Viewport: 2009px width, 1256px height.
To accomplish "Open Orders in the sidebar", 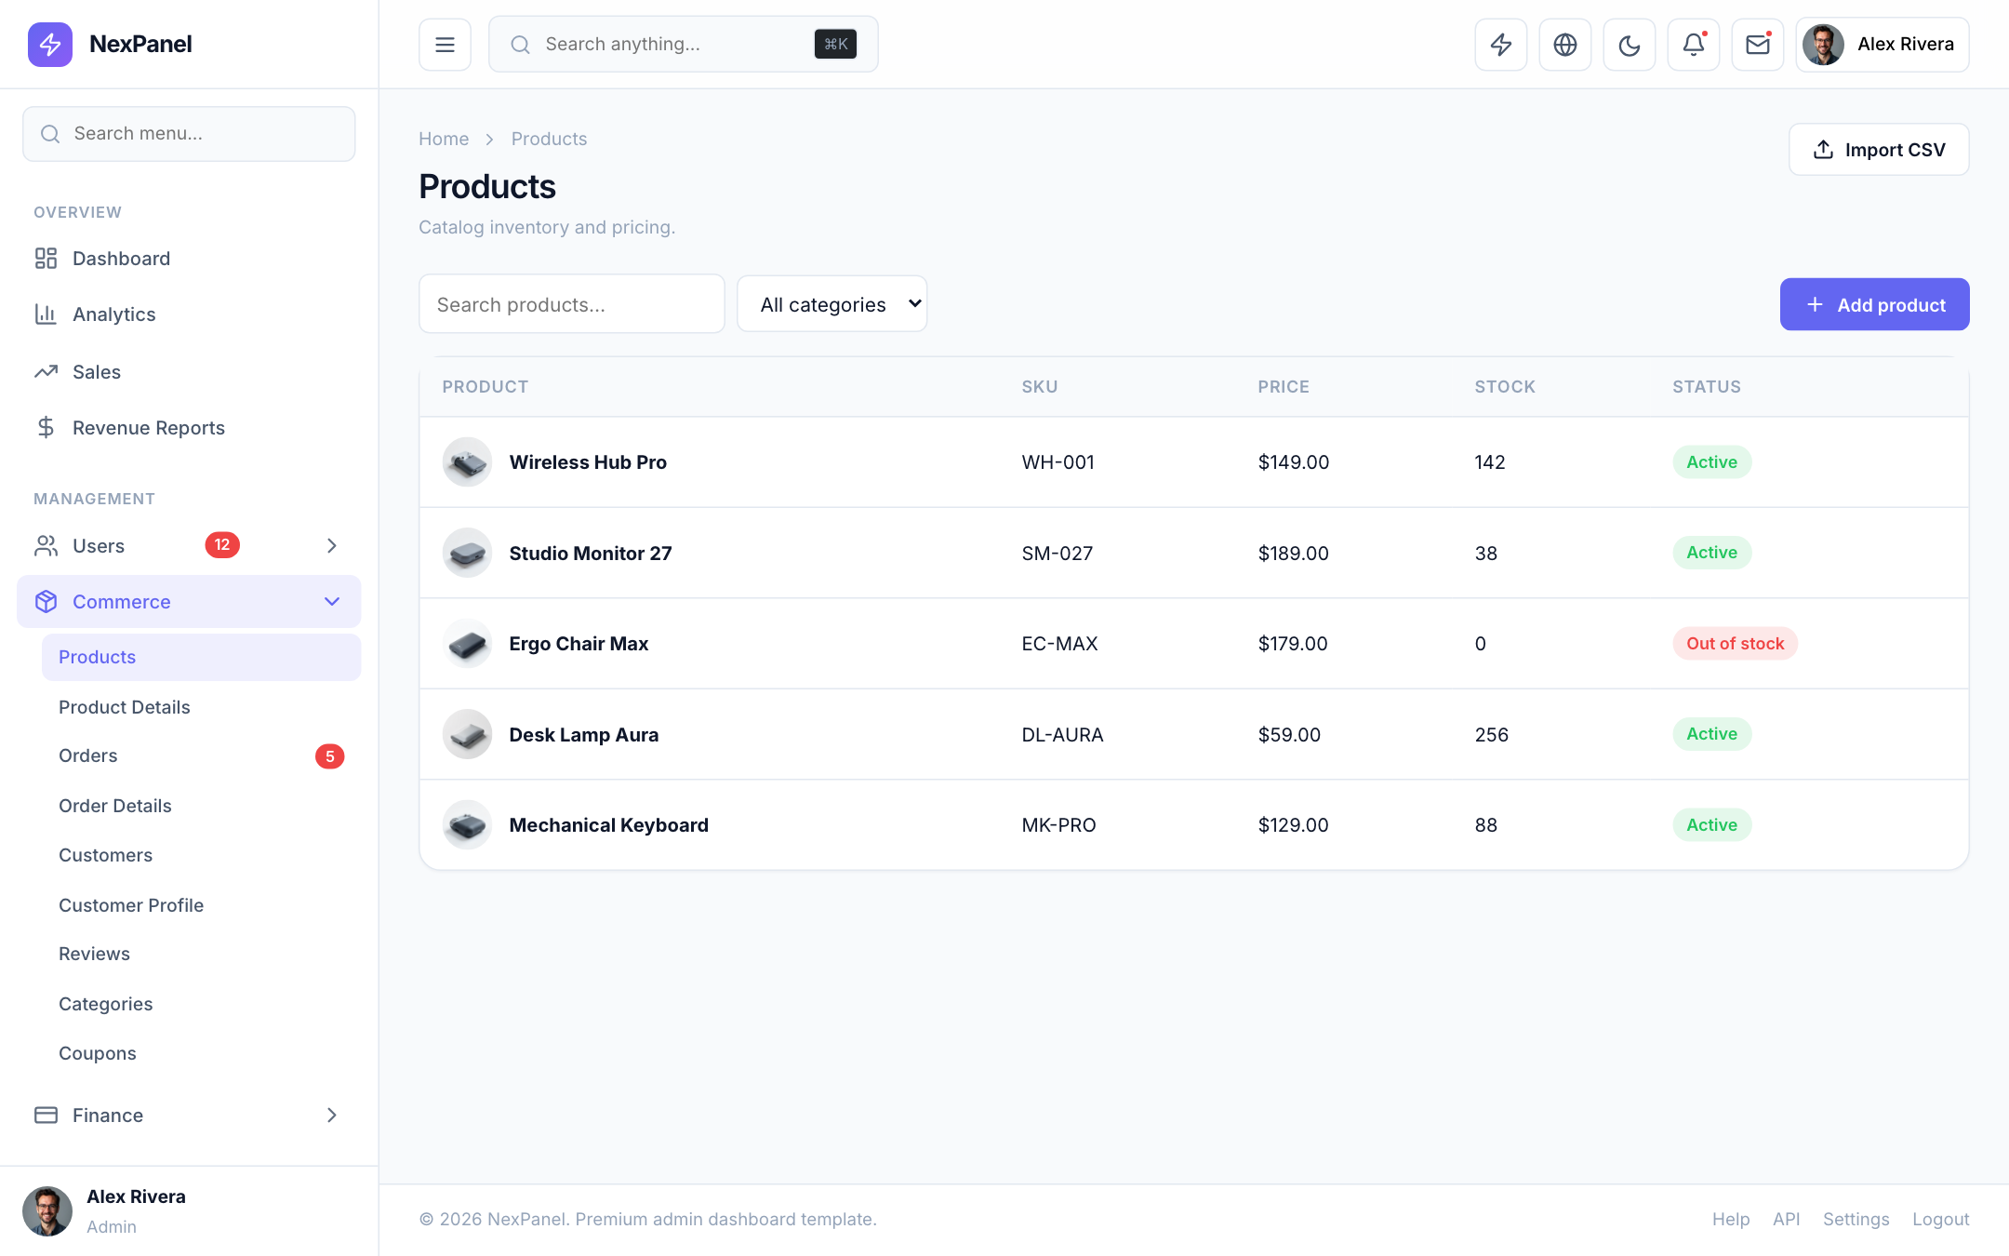I will 201,755.
